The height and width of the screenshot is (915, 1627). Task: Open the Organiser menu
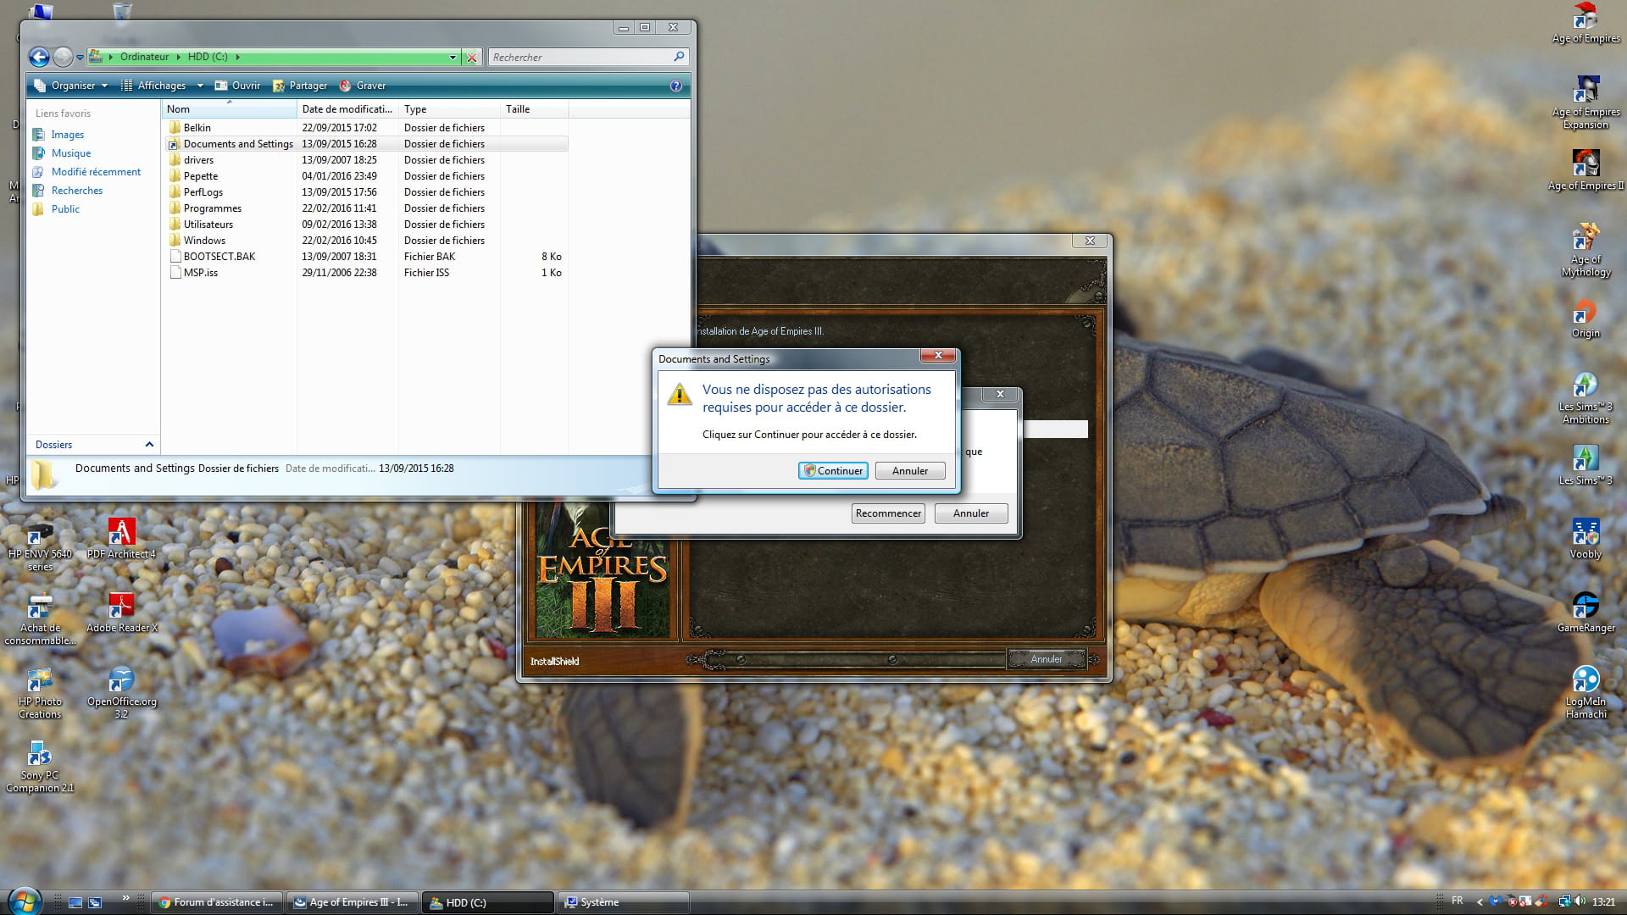tap(71, 86)
